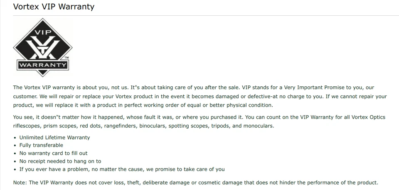Click the WARRANTY banner on the logo
Viewport: 399px width, 190px height.
point(43,65)
